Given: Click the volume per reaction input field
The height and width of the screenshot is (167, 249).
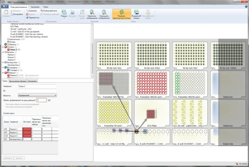Looking at the screenshot, I should (41, 100).
